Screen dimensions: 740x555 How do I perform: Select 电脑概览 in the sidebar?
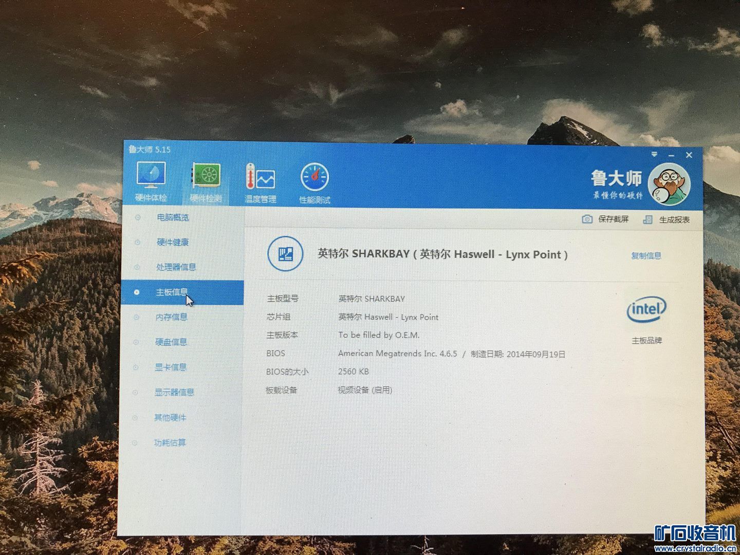[173, 217]
